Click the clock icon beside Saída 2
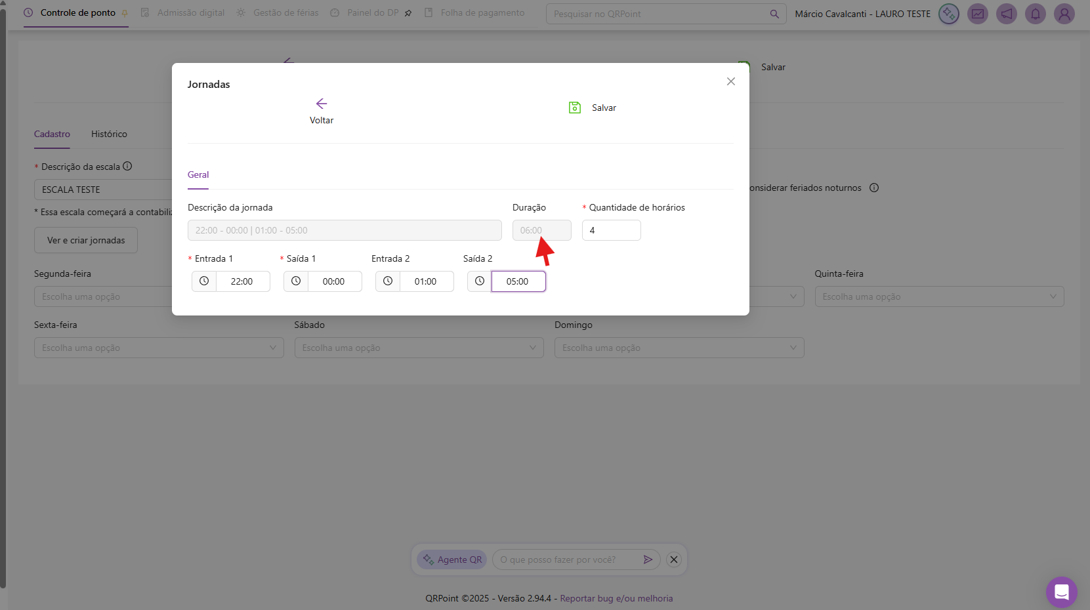 (x=480, y=281)
